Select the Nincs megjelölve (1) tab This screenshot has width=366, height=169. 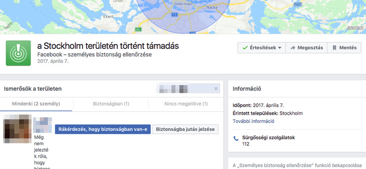point(186,104)
